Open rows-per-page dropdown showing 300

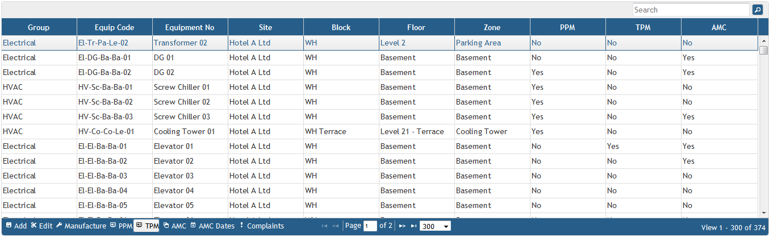435,226
